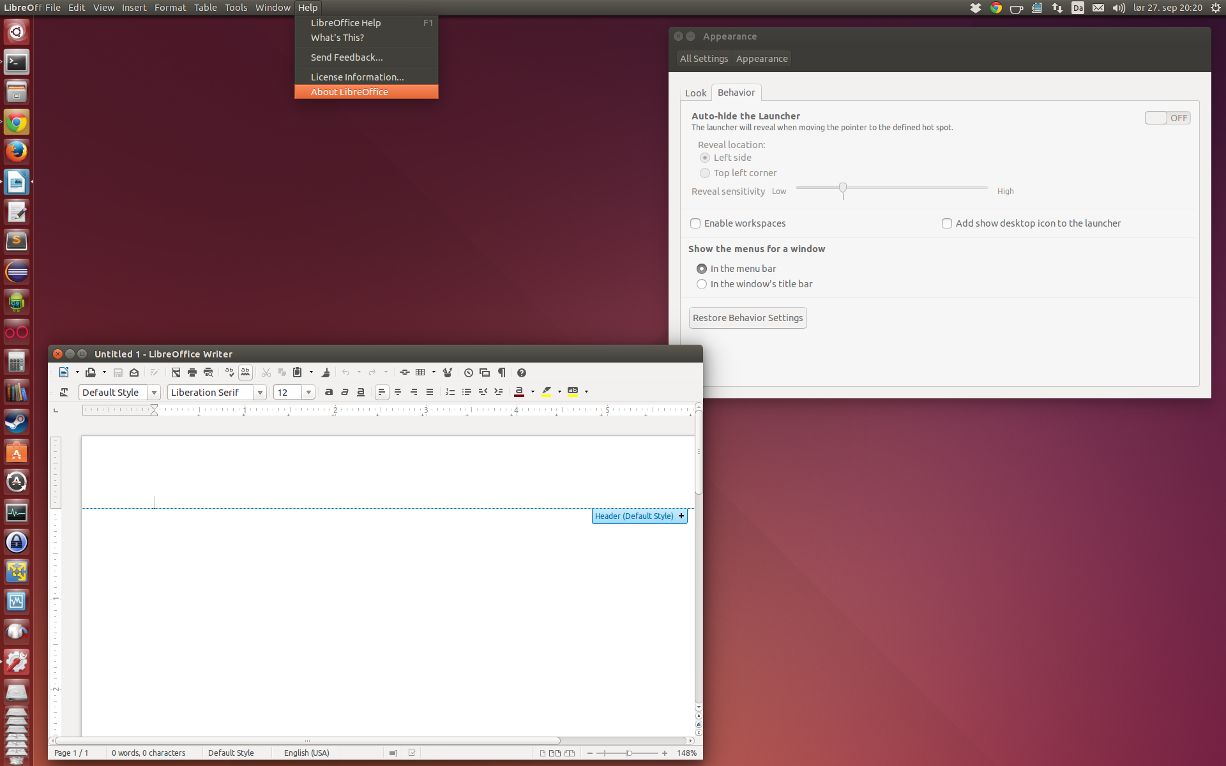Click the 148% zoom level in status bar

(x=686, y=753)
